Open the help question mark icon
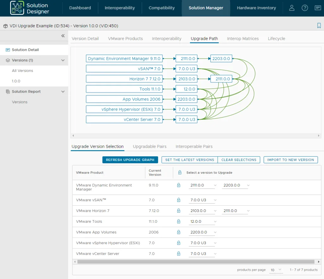The image size is (324, 279). click(305, 8)
